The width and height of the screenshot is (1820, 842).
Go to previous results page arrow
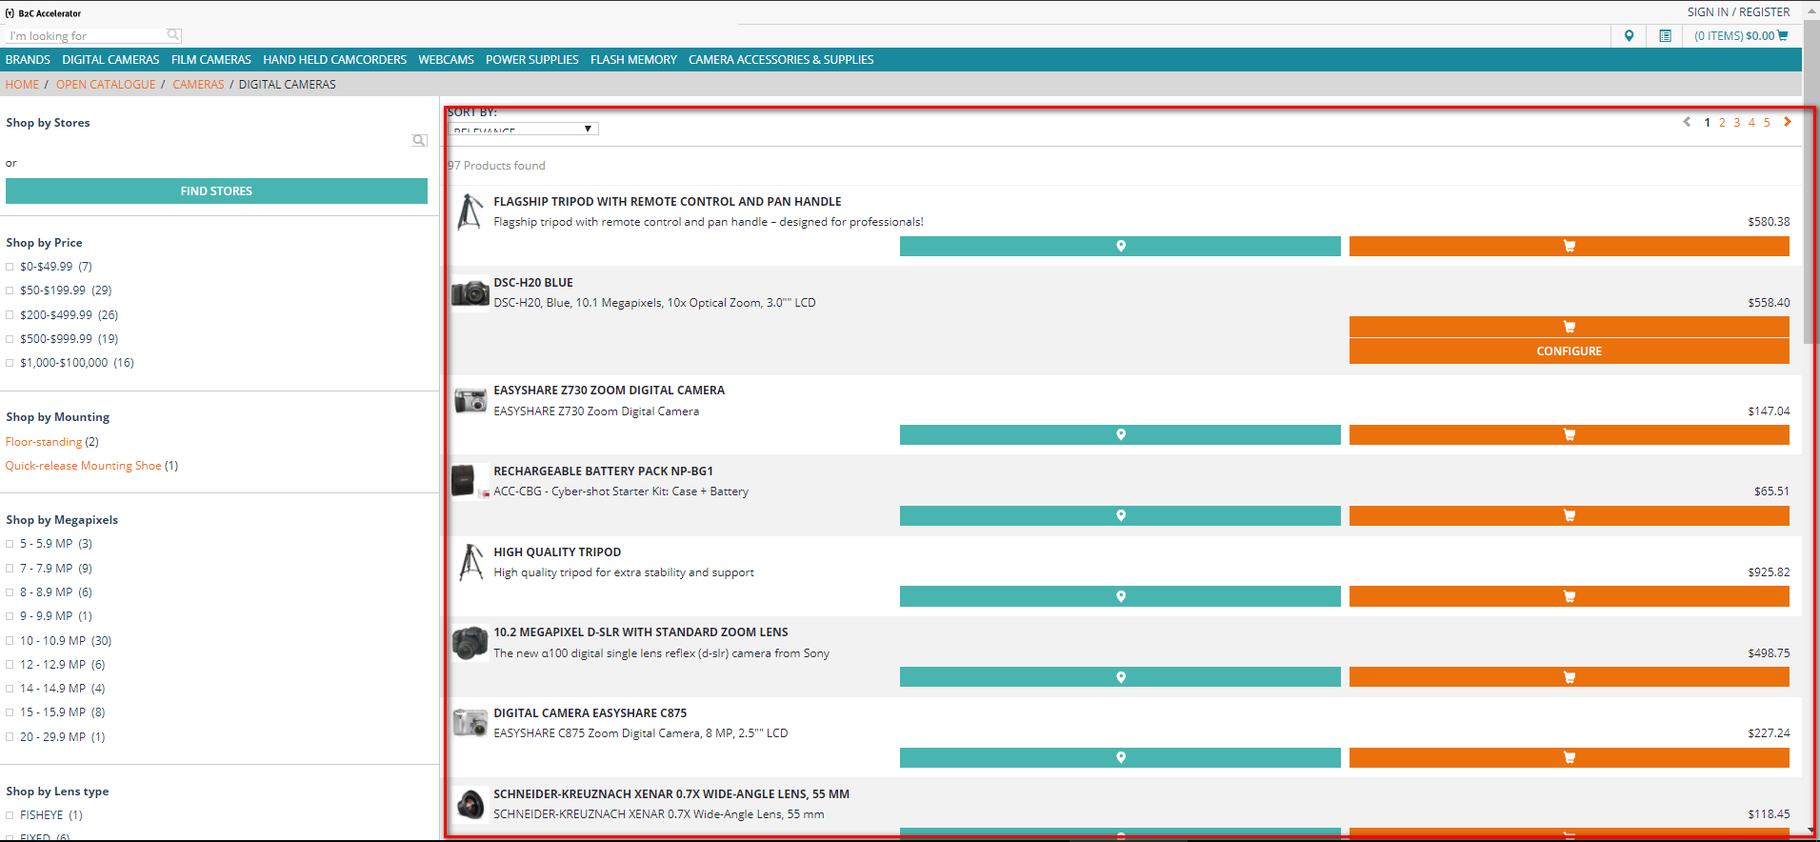(x=1687, y=122)
